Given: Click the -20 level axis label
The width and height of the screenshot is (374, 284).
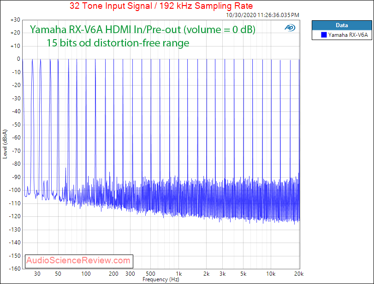Looking at the screenshot, I should (16, 85).
